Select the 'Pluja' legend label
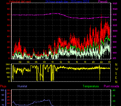This screenshot has width=121, height=106. tap(3, 86)
